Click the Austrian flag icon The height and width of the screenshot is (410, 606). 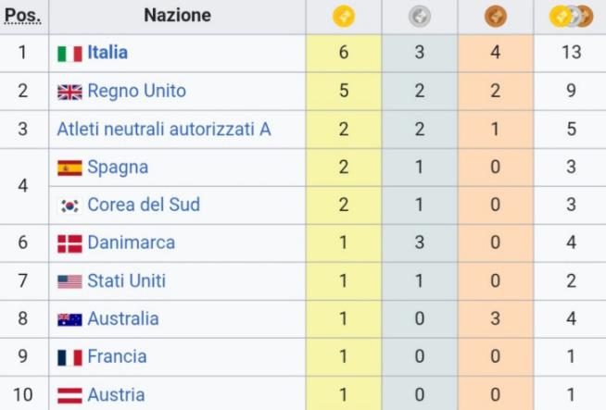click(69, 395)
